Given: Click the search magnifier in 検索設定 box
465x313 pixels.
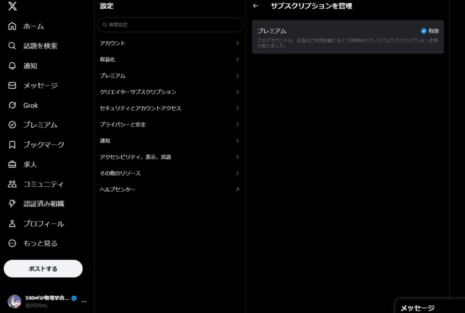Looking at the screenshot, I should tap(104, 25).
